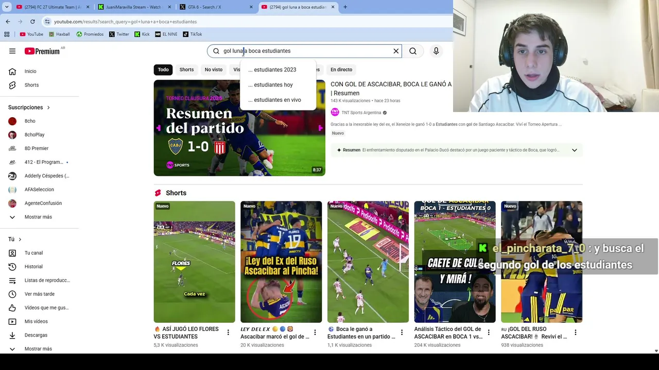Open the 'Ley del Ex del Ruso' short thumbnail
The height and width of the screenshot is (370, 659).
[281, 262]
